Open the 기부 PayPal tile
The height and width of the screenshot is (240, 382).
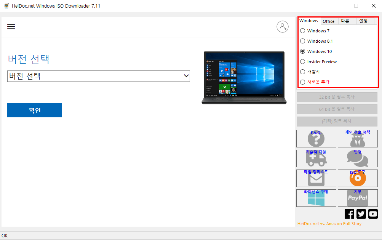[x=357, y=198]
